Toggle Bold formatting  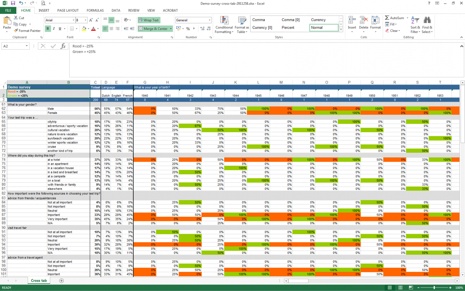(x=48, y=29)
